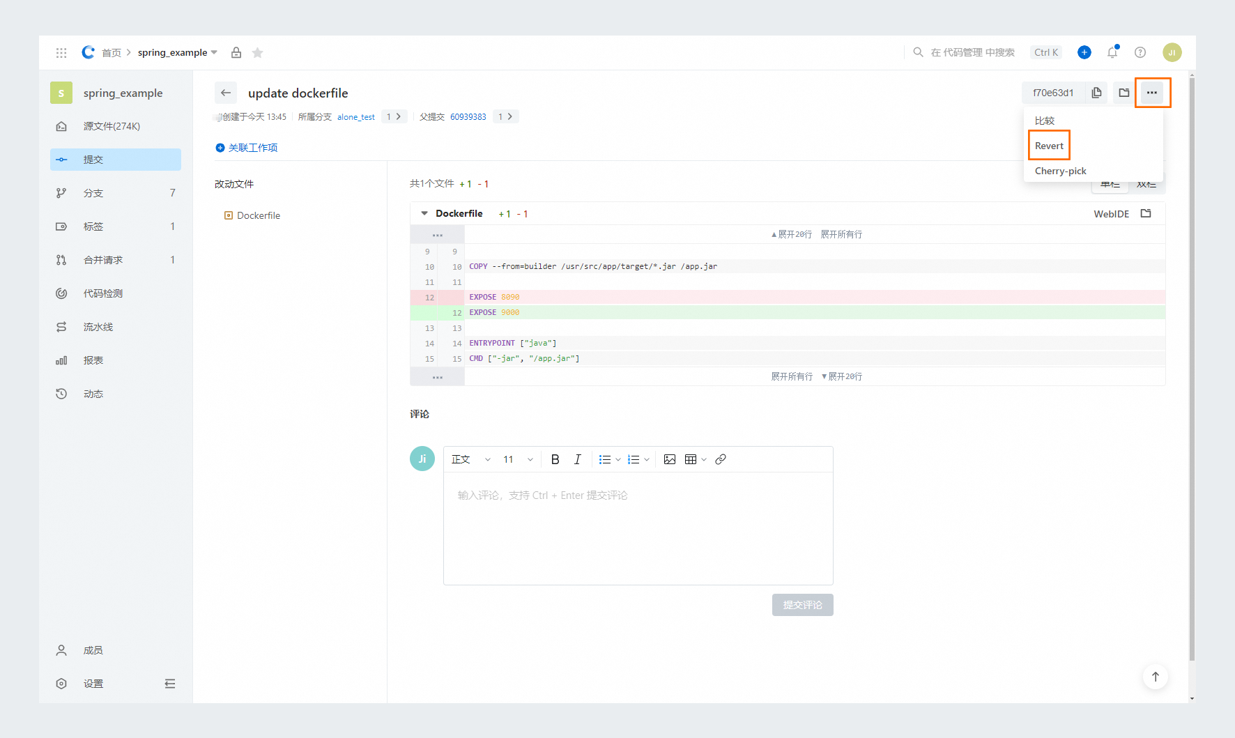The image size is (1235, 738).
Task: Insert a link into the comment
Action: tap(721, 459)
